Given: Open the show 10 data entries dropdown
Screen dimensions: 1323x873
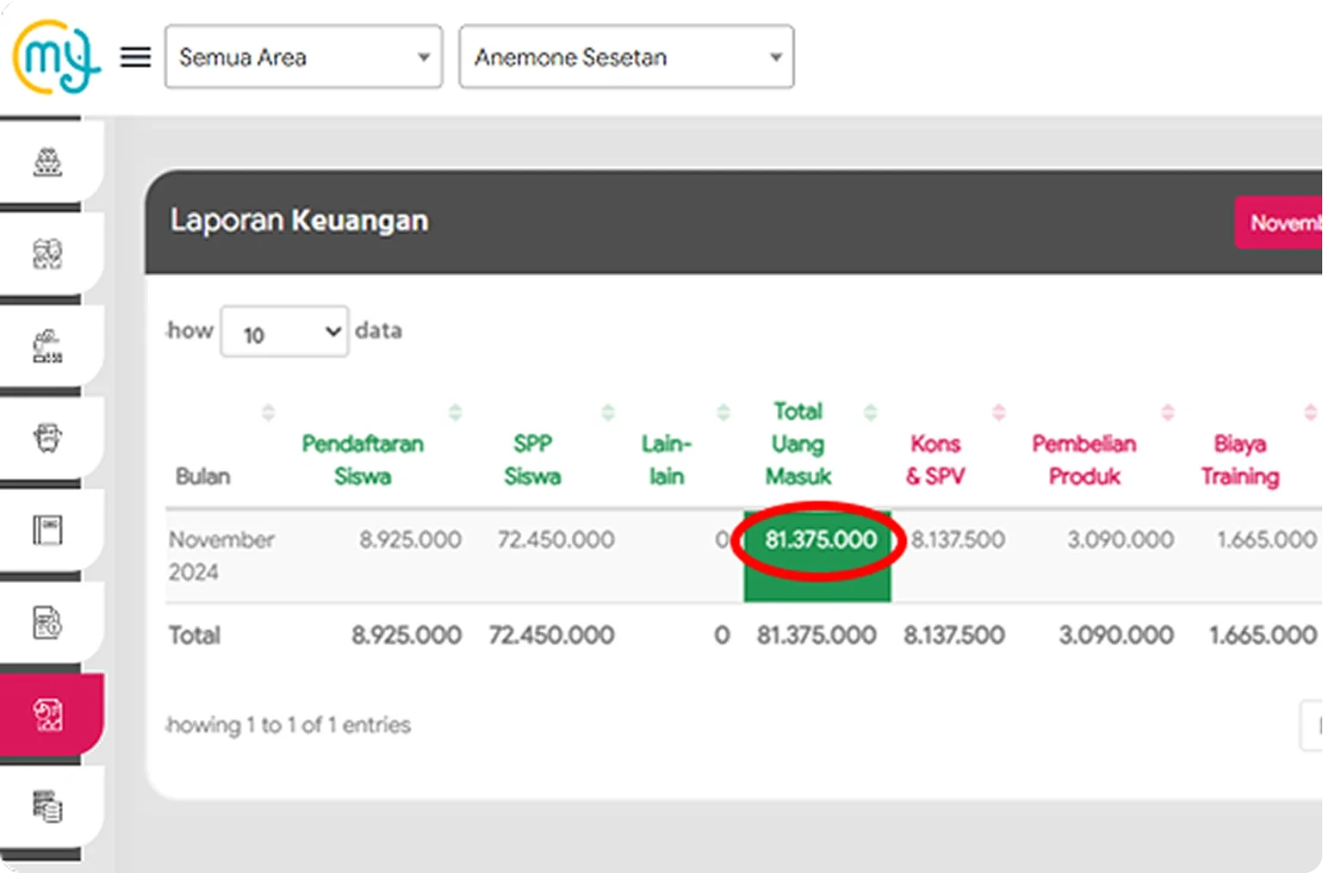Looking at the screenshot, I should (x=284, y=332).
